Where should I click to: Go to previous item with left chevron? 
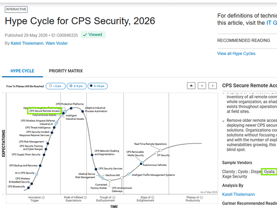pos(202,86)
